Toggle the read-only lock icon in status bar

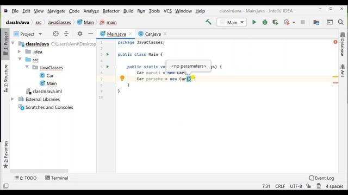pyautogui.click(x=308, y=186)
